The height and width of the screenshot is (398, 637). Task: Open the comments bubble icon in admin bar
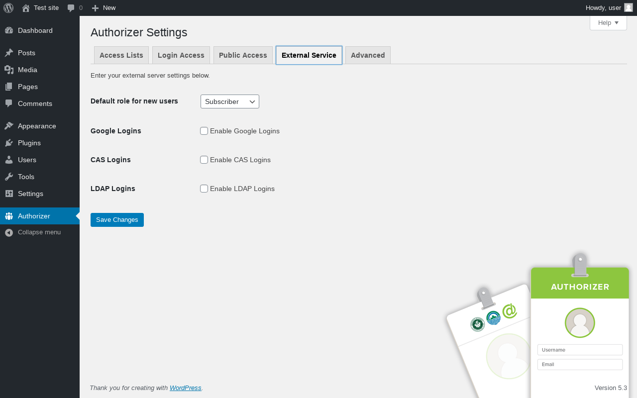pyautogui.click(x=71, y=8)
